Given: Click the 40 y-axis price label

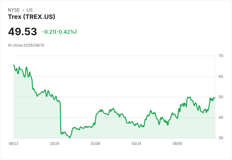Looking at the screenshot, I should tap(221, 117).
